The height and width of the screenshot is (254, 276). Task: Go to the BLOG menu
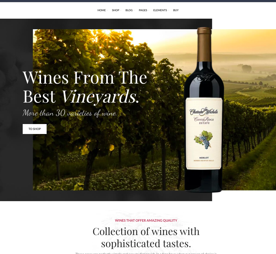[129, 10]
